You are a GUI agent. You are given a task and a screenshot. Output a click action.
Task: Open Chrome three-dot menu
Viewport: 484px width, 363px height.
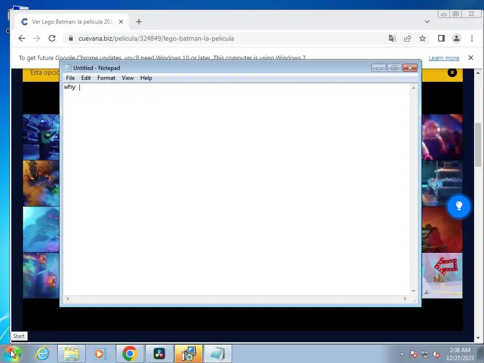point(472,38)
